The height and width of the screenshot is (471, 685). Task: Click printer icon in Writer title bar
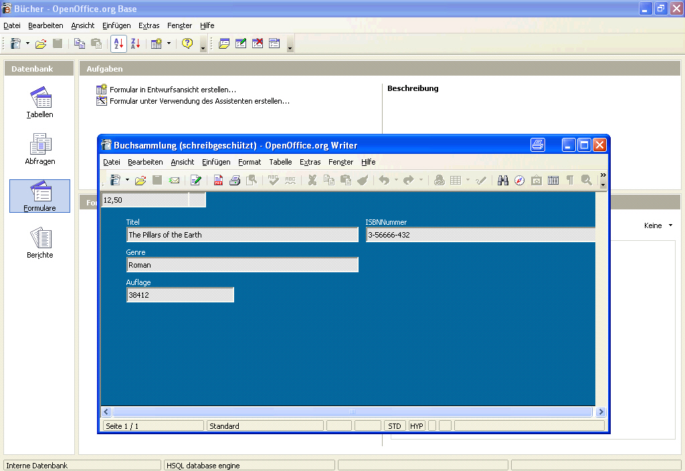[x=537, y=145]
